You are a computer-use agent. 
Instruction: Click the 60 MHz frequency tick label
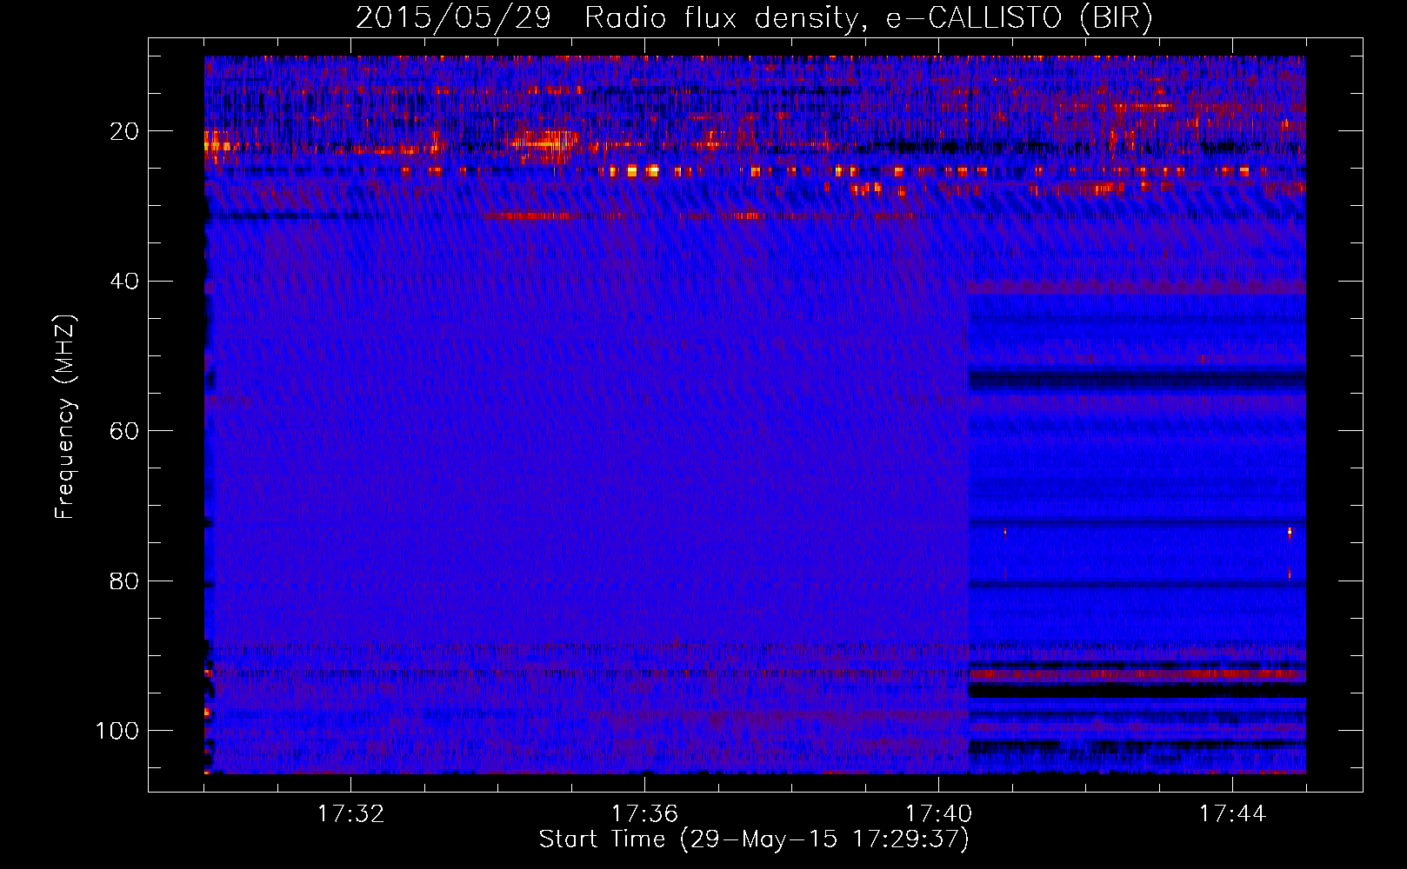click(125, 431)
